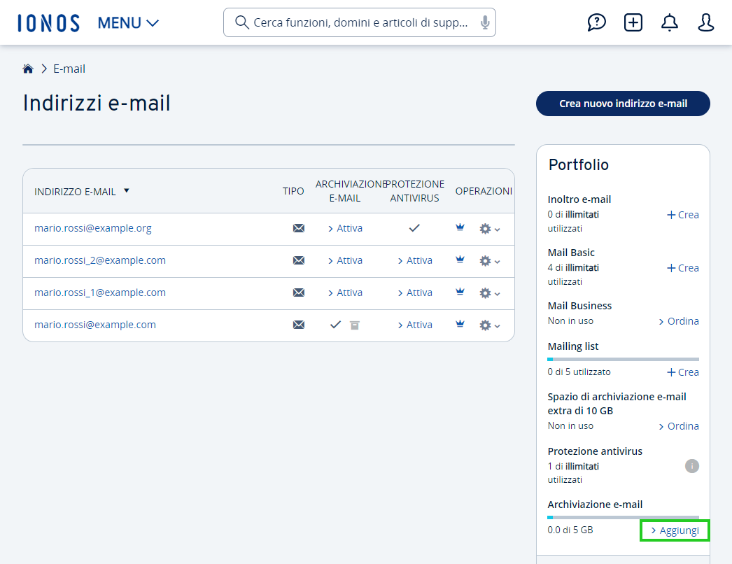732x564 pixels.
Task: Click the TIPO column header
Action: [x=293, y=191]
